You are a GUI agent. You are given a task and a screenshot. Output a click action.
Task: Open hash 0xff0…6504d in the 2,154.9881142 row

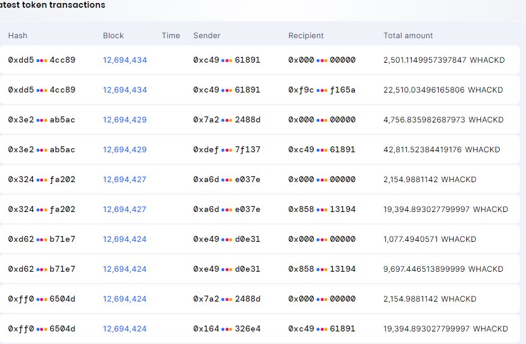tap(42, 299)
